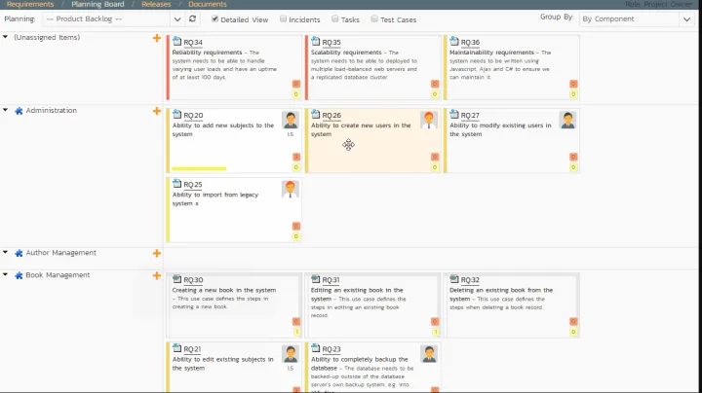Click the user avatar on card RQ:20
This screenshot has width=702, height=393.
click(x=291, y=120)
